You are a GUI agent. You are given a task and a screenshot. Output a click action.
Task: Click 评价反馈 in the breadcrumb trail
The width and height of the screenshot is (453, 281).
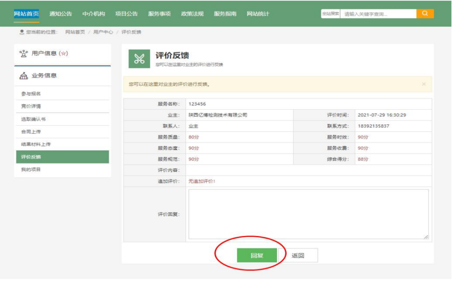131,32
